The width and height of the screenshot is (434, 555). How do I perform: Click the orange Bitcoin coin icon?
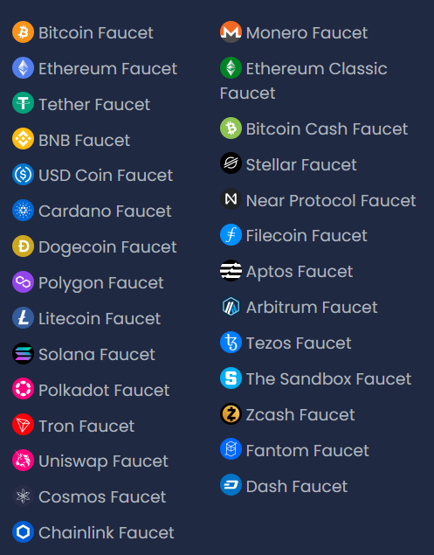(x=23, y=32)
